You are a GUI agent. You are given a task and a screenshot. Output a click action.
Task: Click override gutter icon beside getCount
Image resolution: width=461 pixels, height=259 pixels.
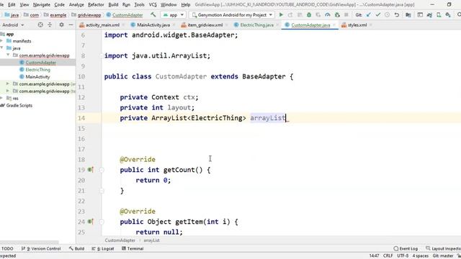[90, 170]
